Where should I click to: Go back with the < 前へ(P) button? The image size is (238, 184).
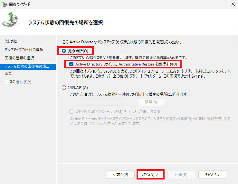[x=121, y=174]
